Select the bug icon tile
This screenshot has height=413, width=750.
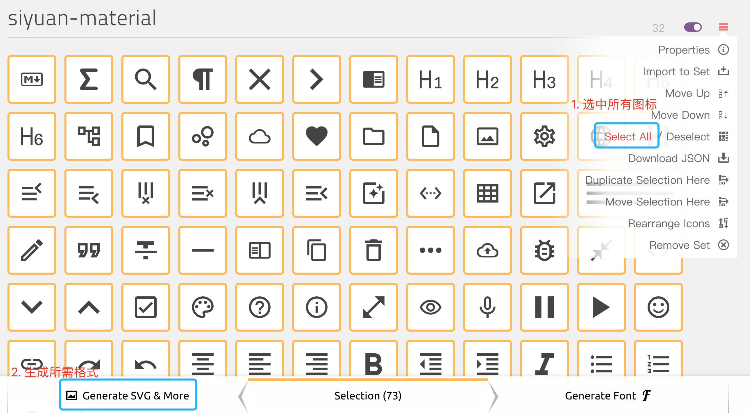(544, 251)
